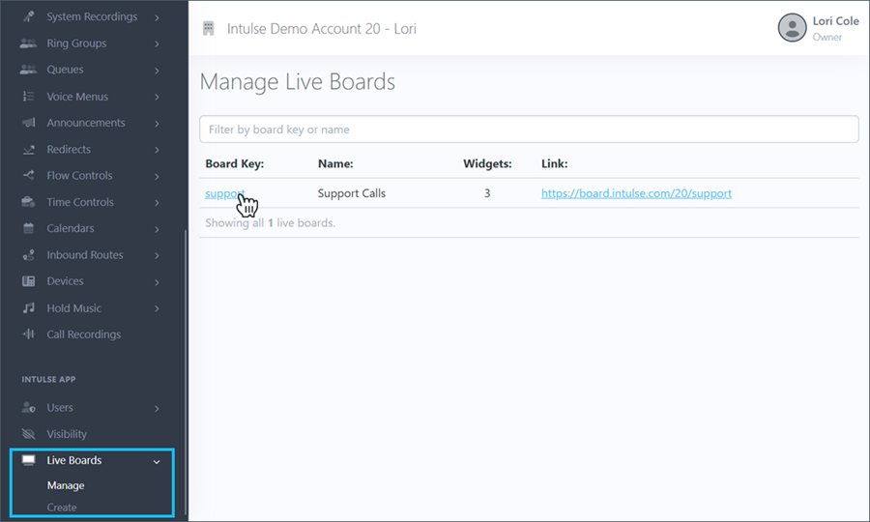Click Lori Cole's profile avatar

click(792, 28)
